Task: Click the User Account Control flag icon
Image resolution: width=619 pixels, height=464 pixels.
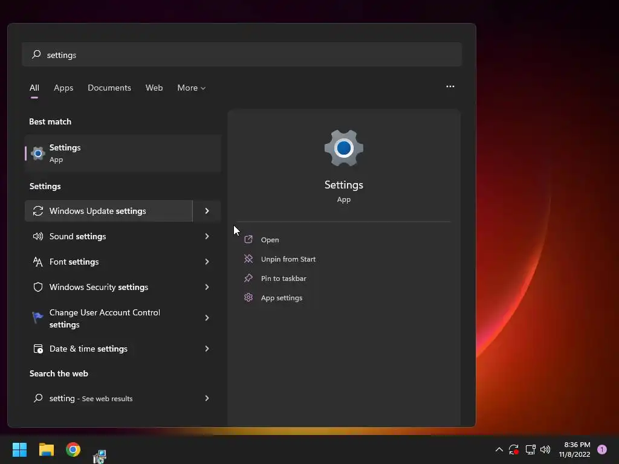Action: click(37, 317)
